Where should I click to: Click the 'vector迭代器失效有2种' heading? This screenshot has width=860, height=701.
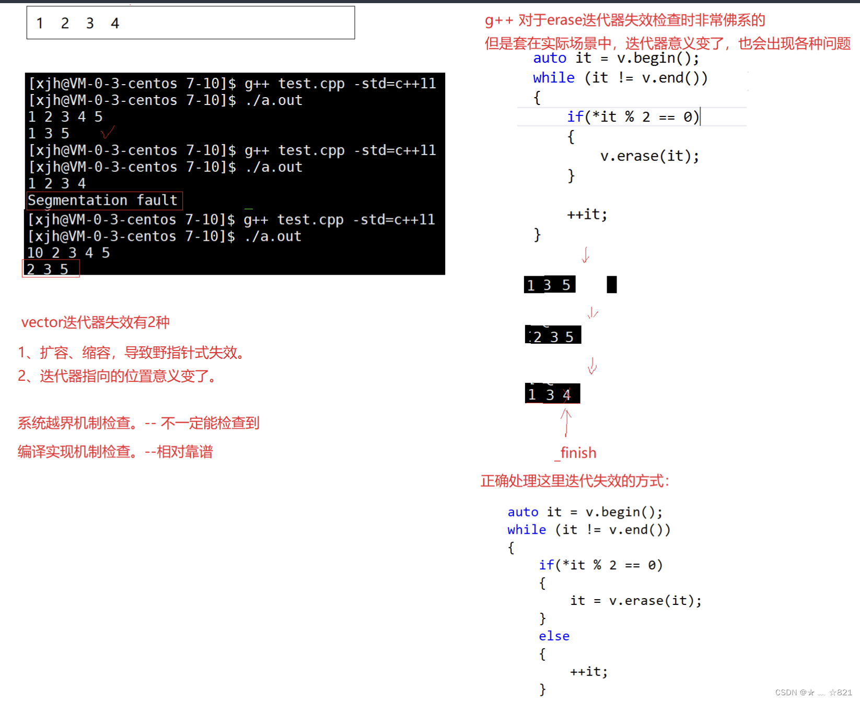click(95, 322)
